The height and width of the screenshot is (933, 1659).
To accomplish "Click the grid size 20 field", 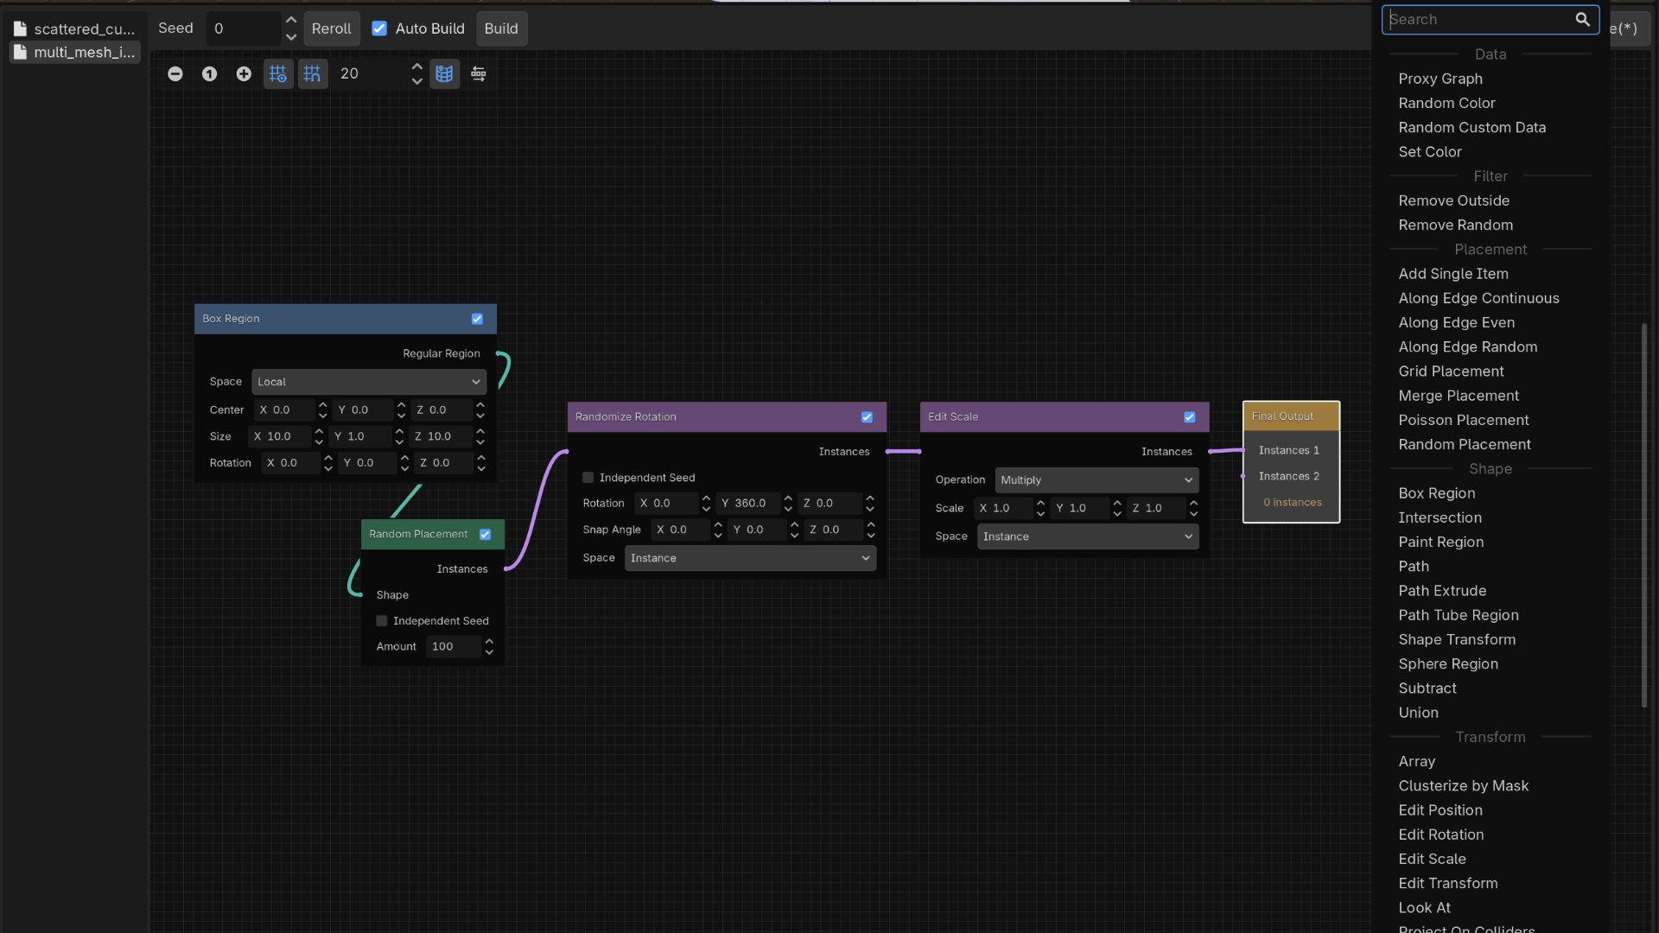I will [372, 74].
